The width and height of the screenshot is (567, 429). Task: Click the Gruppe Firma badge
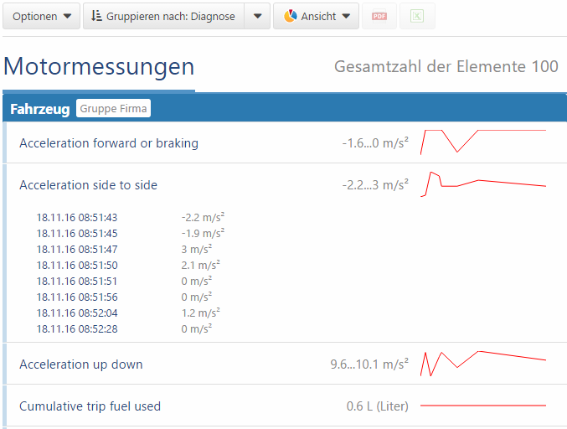coord(113,109)
